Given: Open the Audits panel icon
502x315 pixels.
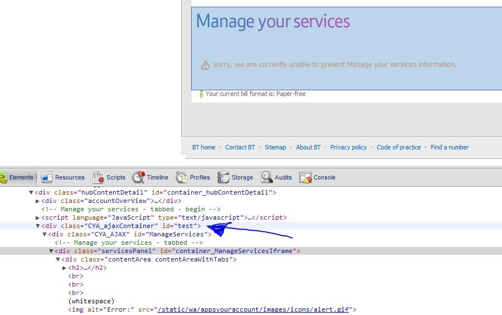Looking at the screenshot, I should tap(266, 177).
